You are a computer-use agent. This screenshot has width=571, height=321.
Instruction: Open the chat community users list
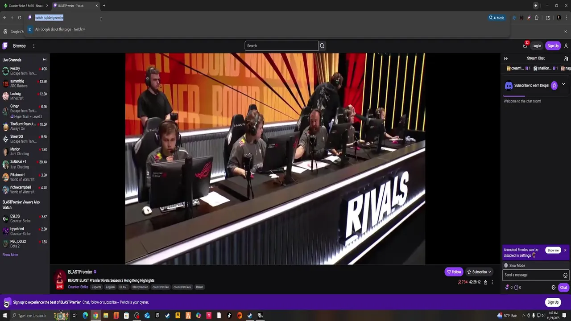(566, 58)
